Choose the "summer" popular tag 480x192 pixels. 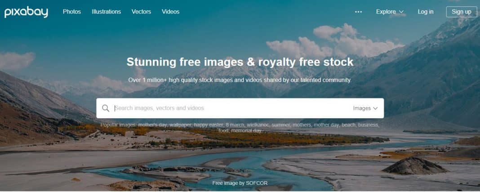[280, 125]
